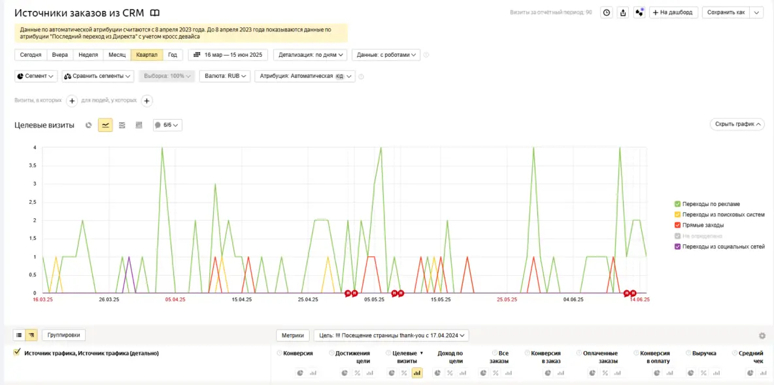Select the stacked area chart icon
Screen dimensions: 774x385
click(x=122, y=125)
